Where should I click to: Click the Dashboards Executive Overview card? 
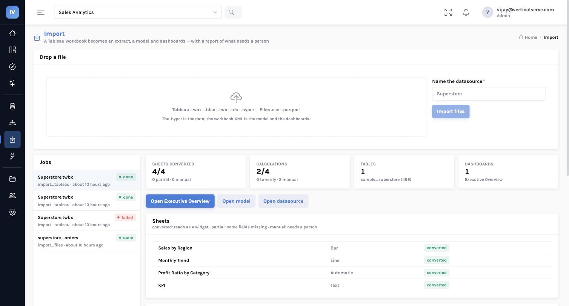click(x=508, y=171)
